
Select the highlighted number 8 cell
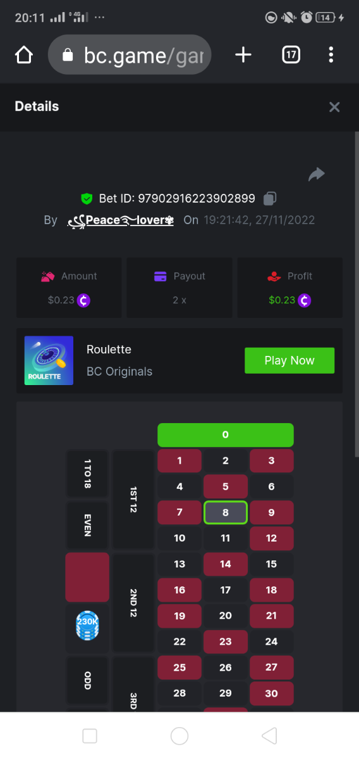226,513
